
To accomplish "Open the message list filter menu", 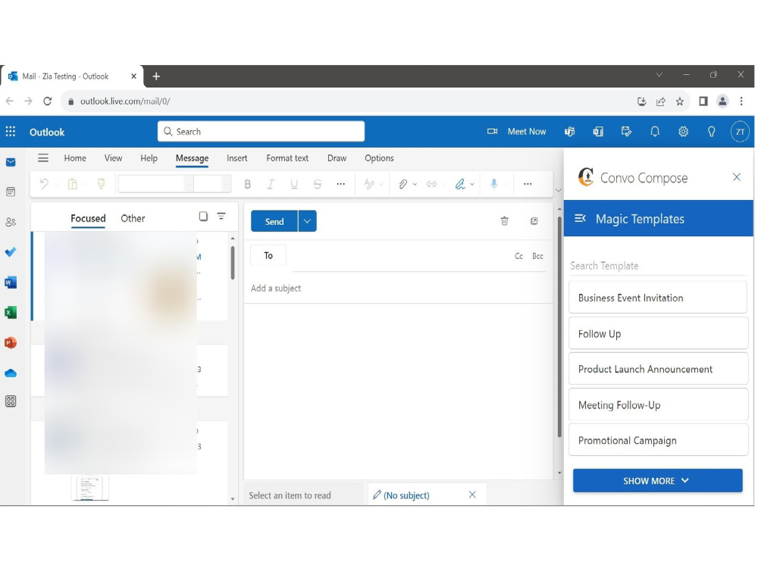I will coord(221,217).
